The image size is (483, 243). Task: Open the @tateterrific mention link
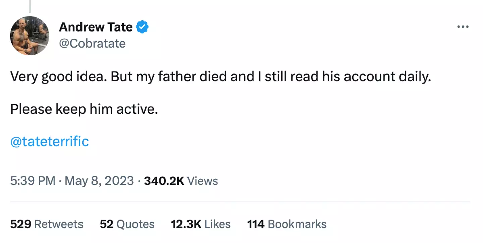(x=50, y=141)
